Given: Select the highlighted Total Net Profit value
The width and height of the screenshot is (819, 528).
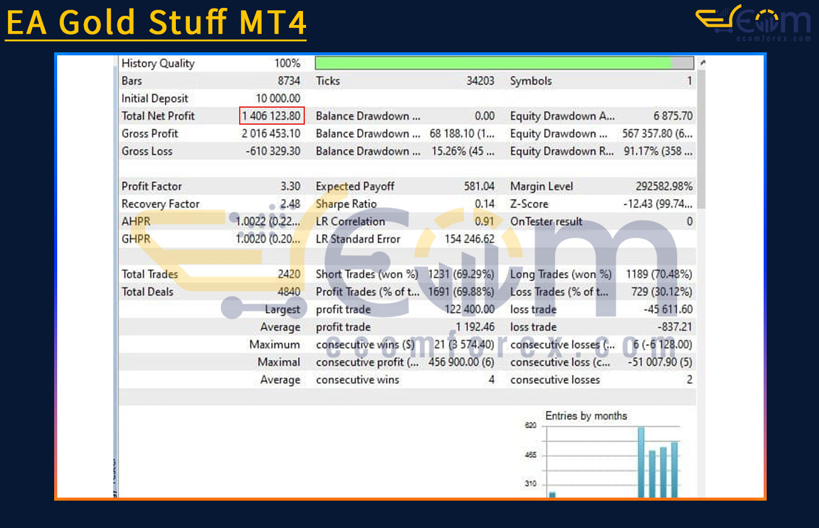Looking at the screenshot, I should [x=271, y=116].
